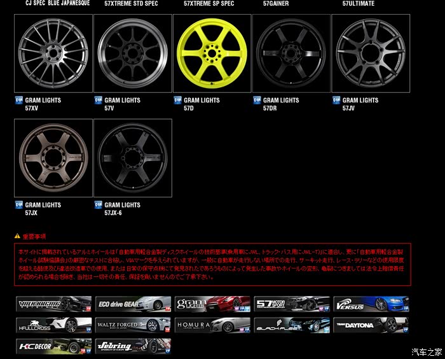Click the warning triangle icon near 重要事項

(x=17, y=236)
